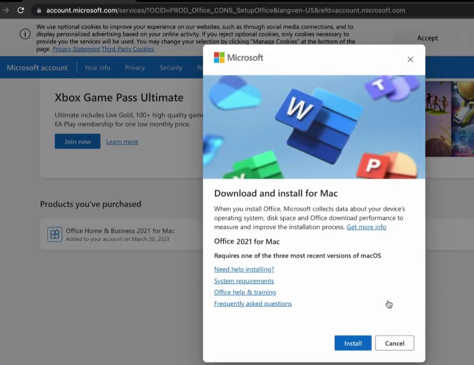474x365 pixels.
Task: Click Added to your account date text
Action: tap(118, 239)
